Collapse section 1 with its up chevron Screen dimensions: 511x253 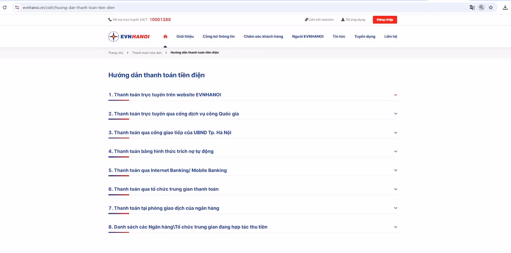pyautogui.click(x=396, y=95)
